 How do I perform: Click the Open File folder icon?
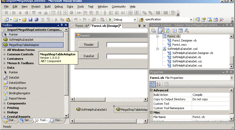click(24, 20)
